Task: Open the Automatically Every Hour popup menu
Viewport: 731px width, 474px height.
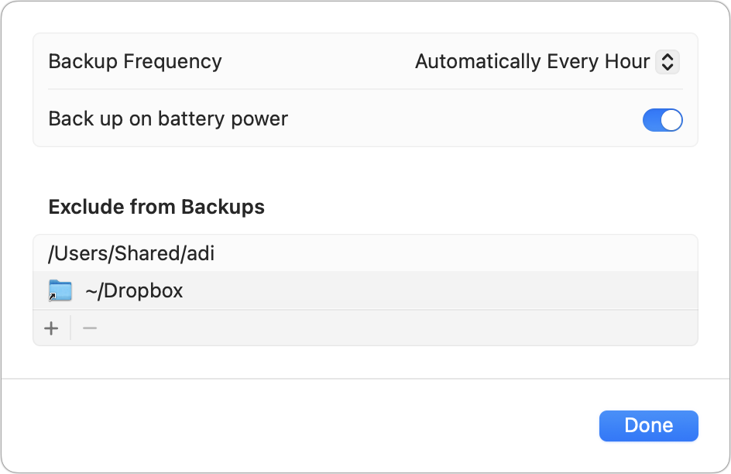Action: [x=547, y=62]
